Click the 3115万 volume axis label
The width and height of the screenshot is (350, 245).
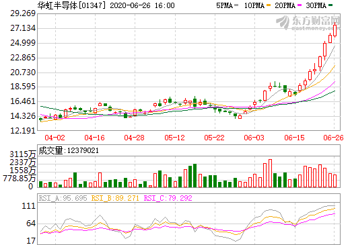click(23, 154)
